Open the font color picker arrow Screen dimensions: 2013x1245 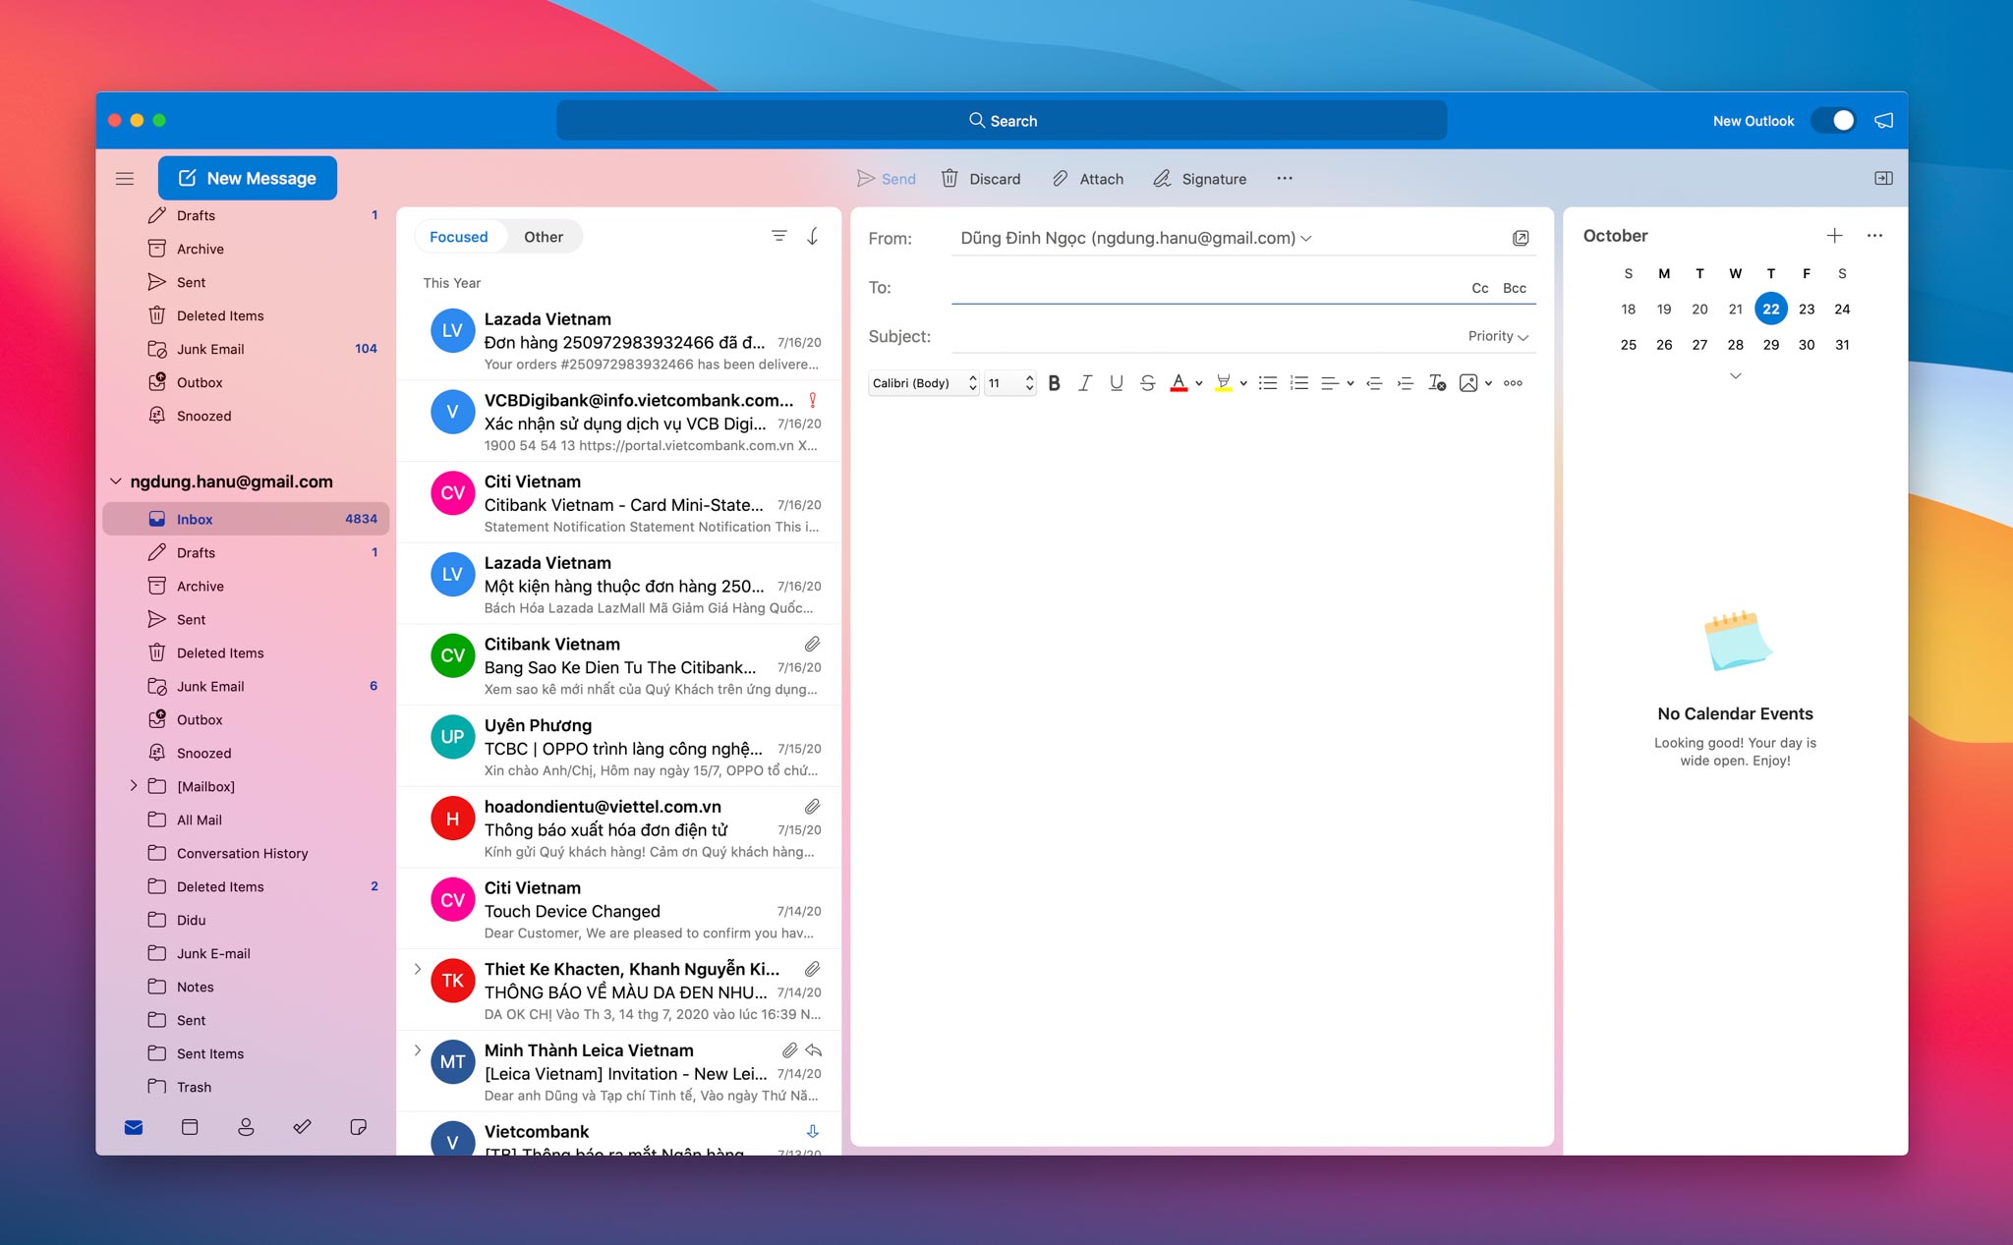pos(1199,384)
